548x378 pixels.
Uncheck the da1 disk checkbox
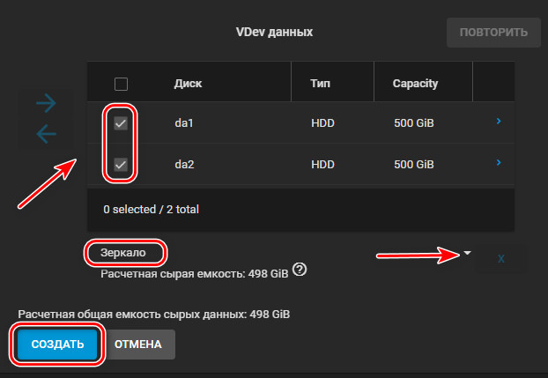tap(121, 123)
